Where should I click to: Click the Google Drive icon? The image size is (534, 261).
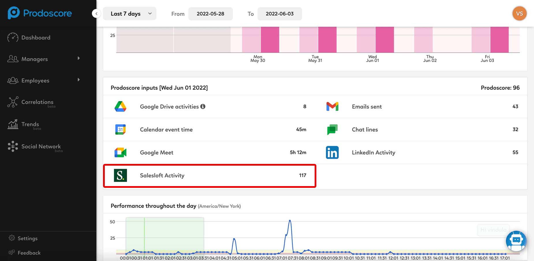(x=120, y=107)
